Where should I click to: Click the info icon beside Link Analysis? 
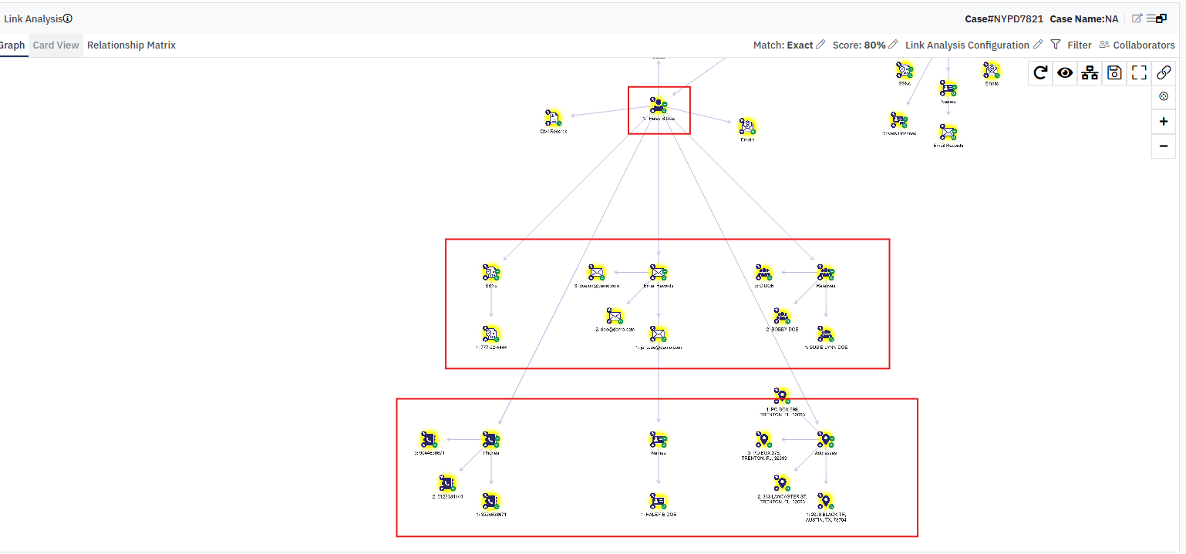point(68,18)
